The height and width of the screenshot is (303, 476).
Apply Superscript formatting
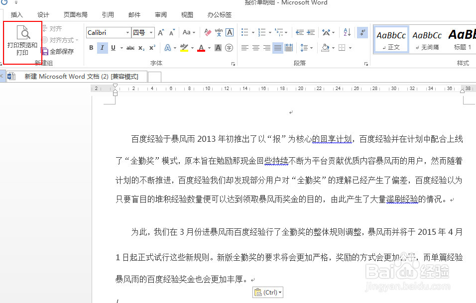pos(152,48)
